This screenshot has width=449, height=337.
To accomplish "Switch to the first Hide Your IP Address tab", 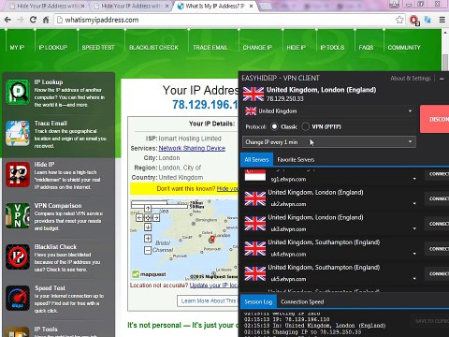I will click(x=47, y=6).
